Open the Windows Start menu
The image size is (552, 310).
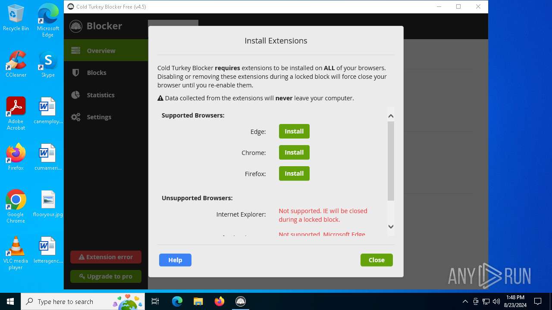tap(10, 301)
